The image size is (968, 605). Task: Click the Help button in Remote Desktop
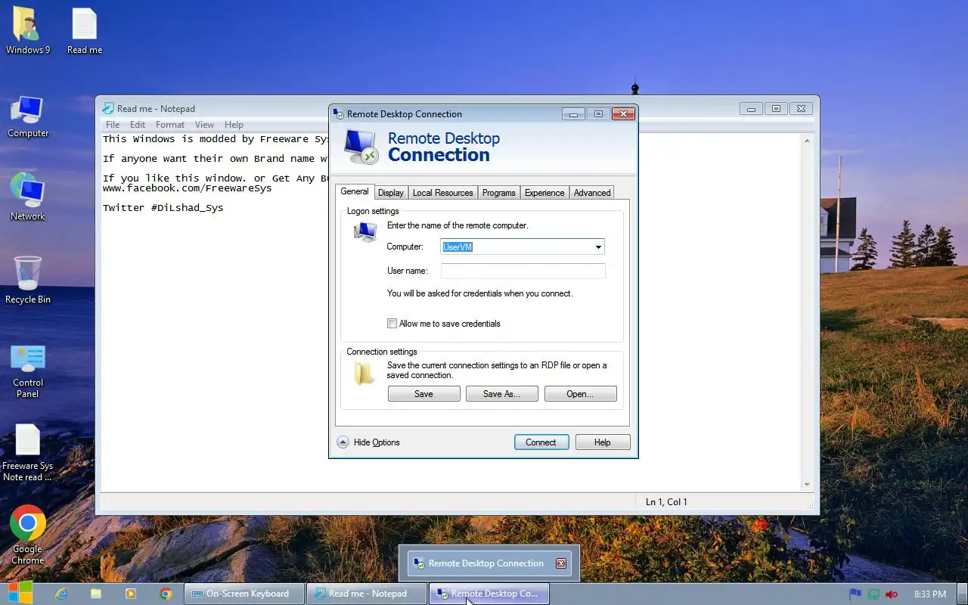(x=603, y=442)
